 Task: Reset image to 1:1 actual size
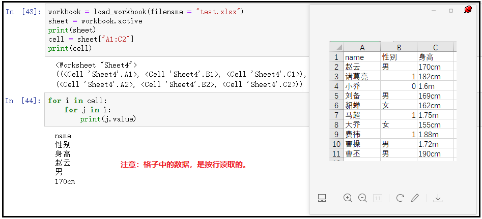tap(378, 198)
